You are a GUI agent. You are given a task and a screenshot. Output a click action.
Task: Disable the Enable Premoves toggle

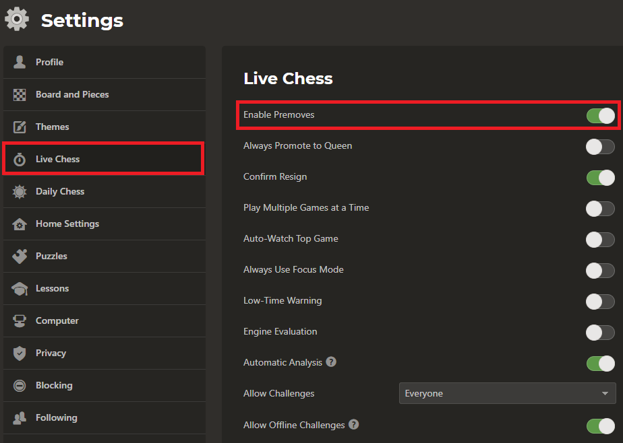[600, 115]
